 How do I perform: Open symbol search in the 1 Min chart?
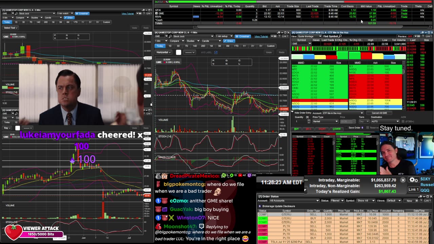(x=170, y=36)
